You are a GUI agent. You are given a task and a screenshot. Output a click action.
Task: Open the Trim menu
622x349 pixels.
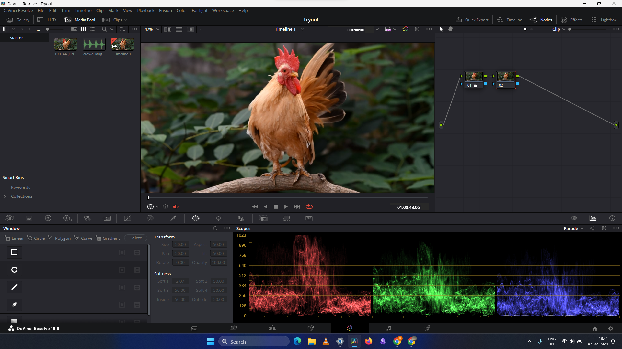pyautogui.click(x=65, y=11)
